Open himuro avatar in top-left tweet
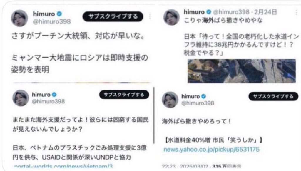Image resolution: width=301 pixels, height=171 pixels. [19, 18]
